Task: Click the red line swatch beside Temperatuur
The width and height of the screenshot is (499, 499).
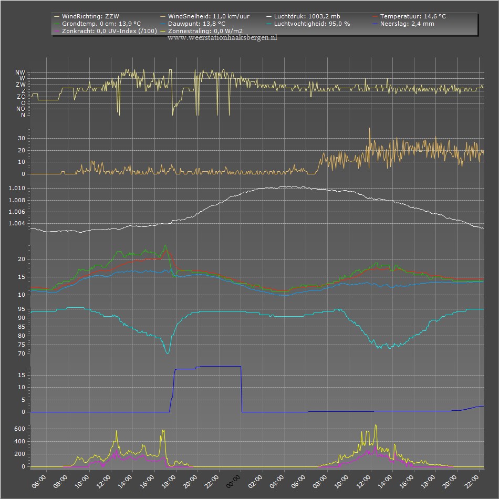Action: point(375,16)
